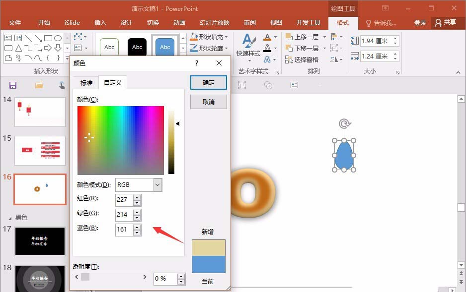Click the Save icon in quick access
This screenshot has height=292, width=466.
coord(12,85)
